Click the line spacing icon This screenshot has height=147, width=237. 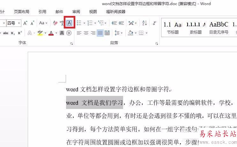coord(117,33)
